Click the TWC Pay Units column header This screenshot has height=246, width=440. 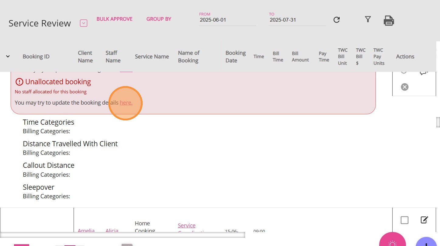coord(379,57)
